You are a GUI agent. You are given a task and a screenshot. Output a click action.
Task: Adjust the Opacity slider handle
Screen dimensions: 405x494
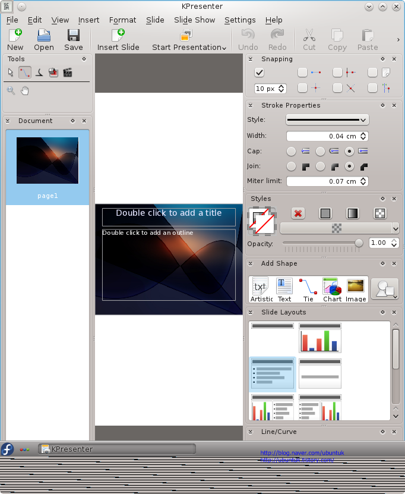359,243
